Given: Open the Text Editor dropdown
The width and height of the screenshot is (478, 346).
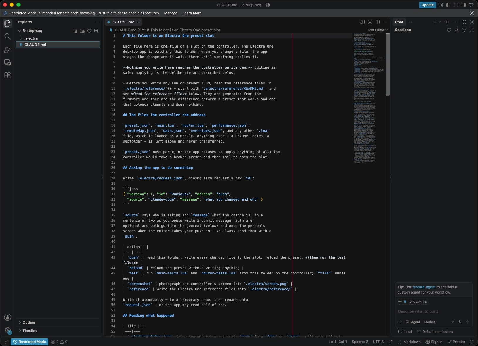Looking at the screenshot, I should point(378,30).
